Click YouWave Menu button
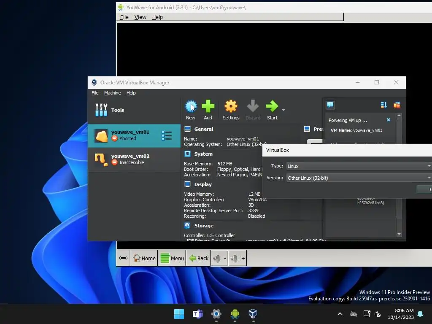 click(172, 258)
